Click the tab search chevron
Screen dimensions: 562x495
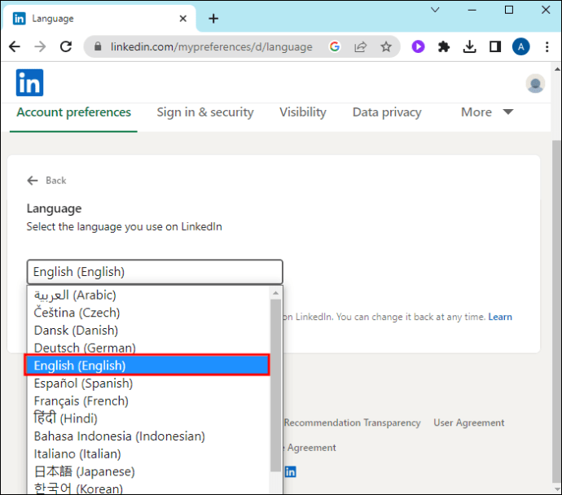[435, 10]
